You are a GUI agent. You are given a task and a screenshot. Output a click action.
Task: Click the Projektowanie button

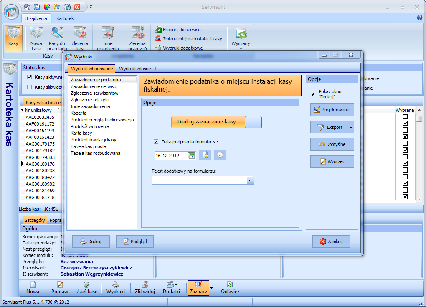(x=332, y=110)
